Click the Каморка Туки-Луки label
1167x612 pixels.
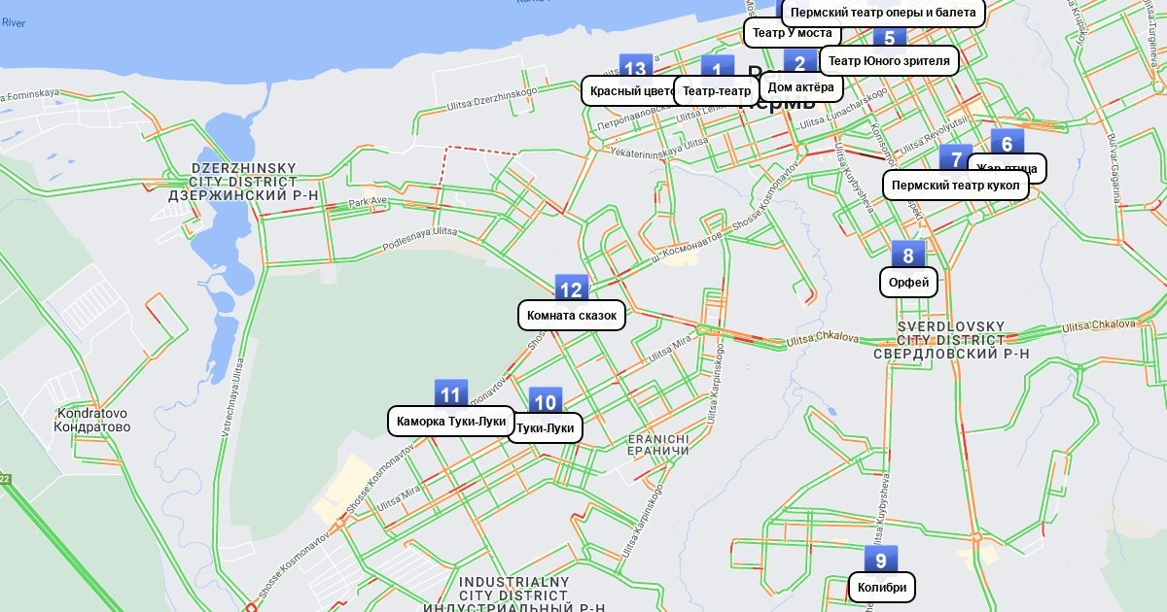coord(451,422)
